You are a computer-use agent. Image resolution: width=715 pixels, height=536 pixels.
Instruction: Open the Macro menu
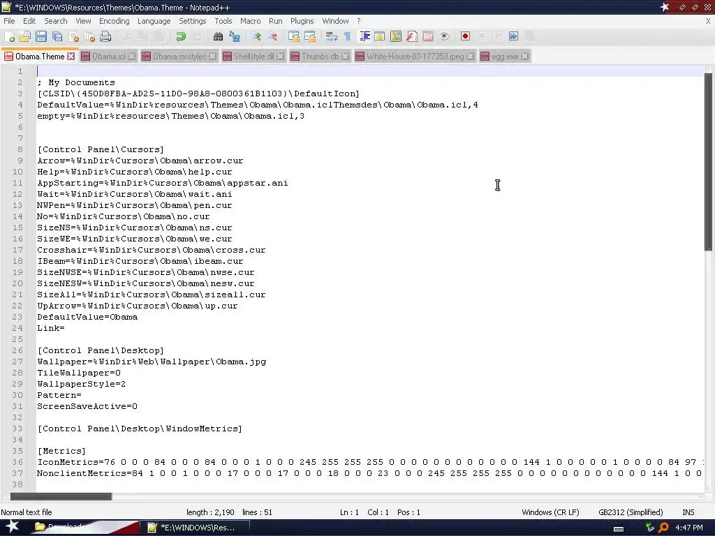pos(251,21)
